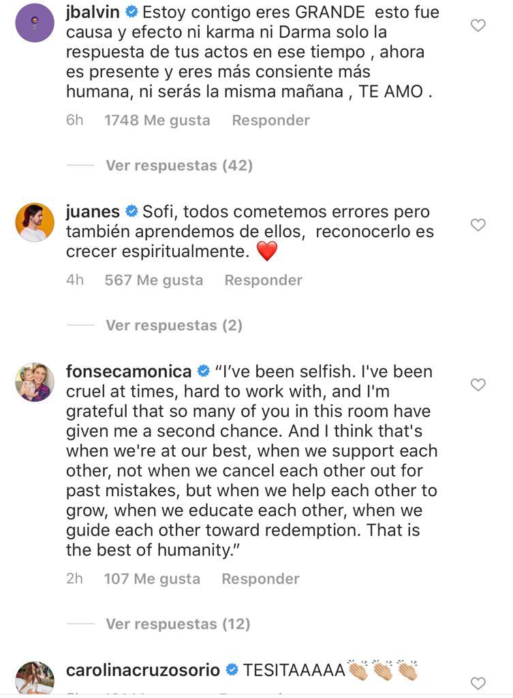Open jbalvin's profile picture
Image resolution: width=513 pixels, height=698 pixels.
(35, 23)
